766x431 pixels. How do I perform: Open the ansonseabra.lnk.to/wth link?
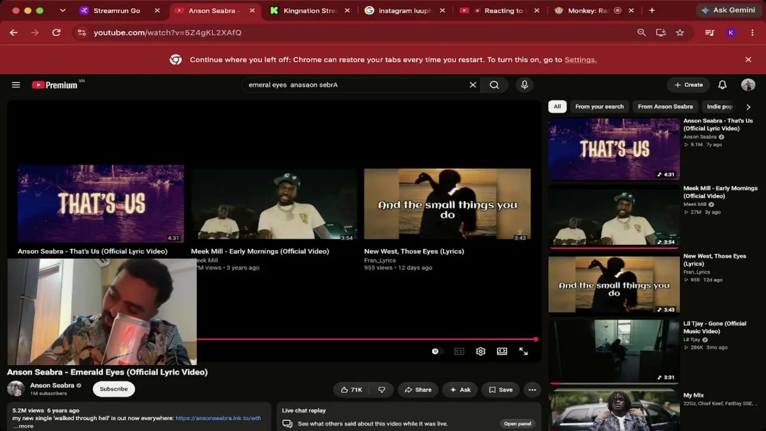(218, 418)
